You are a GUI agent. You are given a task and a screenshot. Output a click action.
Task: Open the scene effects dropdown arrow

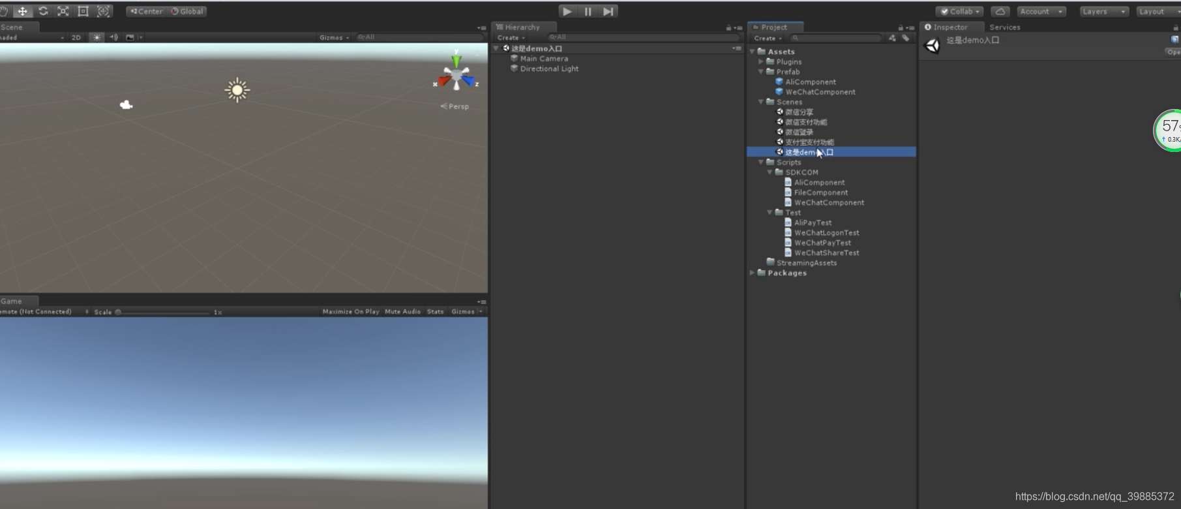click(x=140, y=37)
